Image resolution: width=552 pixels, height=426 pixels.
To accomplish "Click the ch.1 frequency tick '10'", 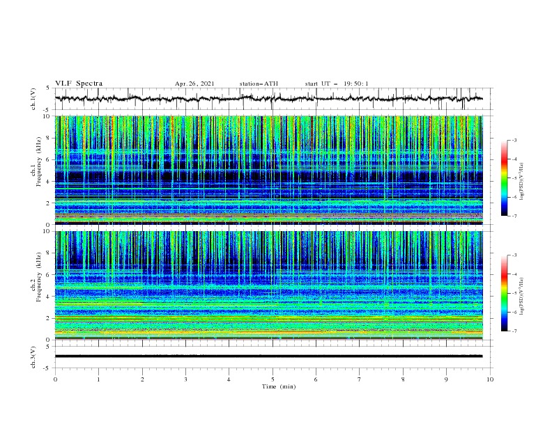I will click(47, 116).
